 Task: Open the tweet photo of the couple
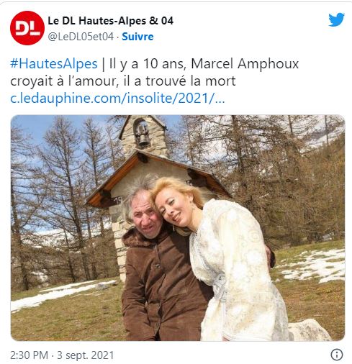[178, 228]
